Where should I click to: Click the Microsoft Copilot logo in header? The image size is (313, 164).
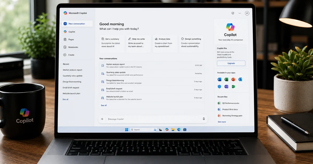point(65,13)
